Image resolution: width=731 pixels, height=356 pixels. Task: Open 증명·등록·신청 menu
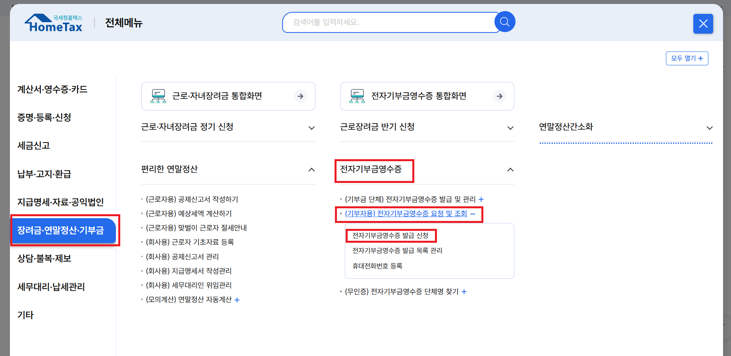click(44, 117)
